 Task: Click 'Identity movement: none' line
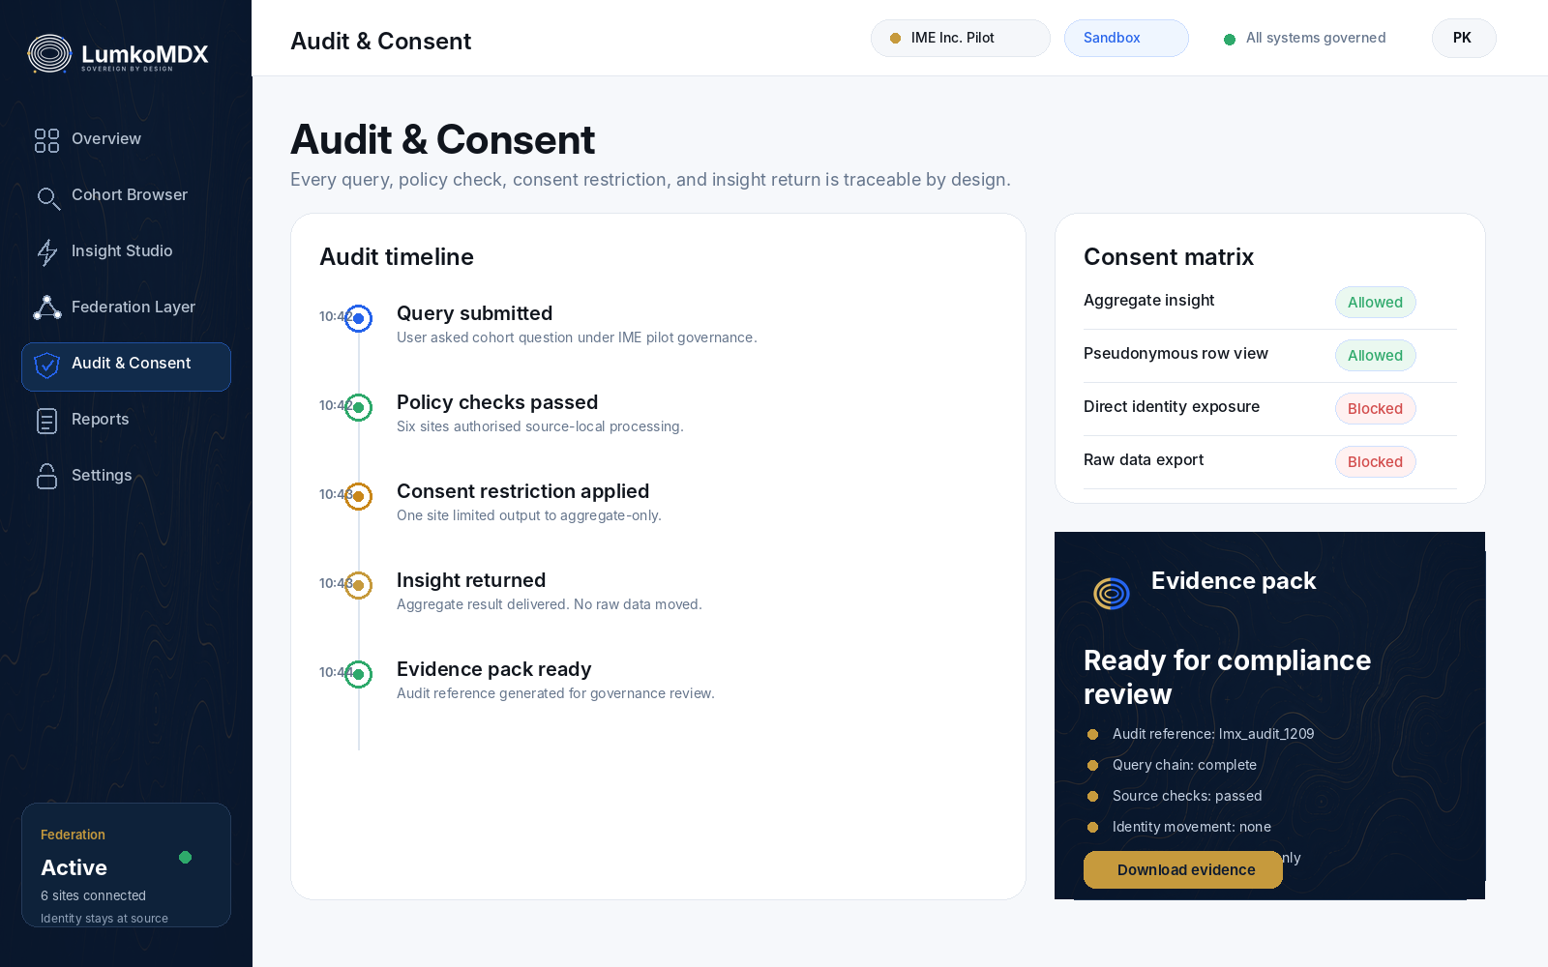click(1192, 827)
